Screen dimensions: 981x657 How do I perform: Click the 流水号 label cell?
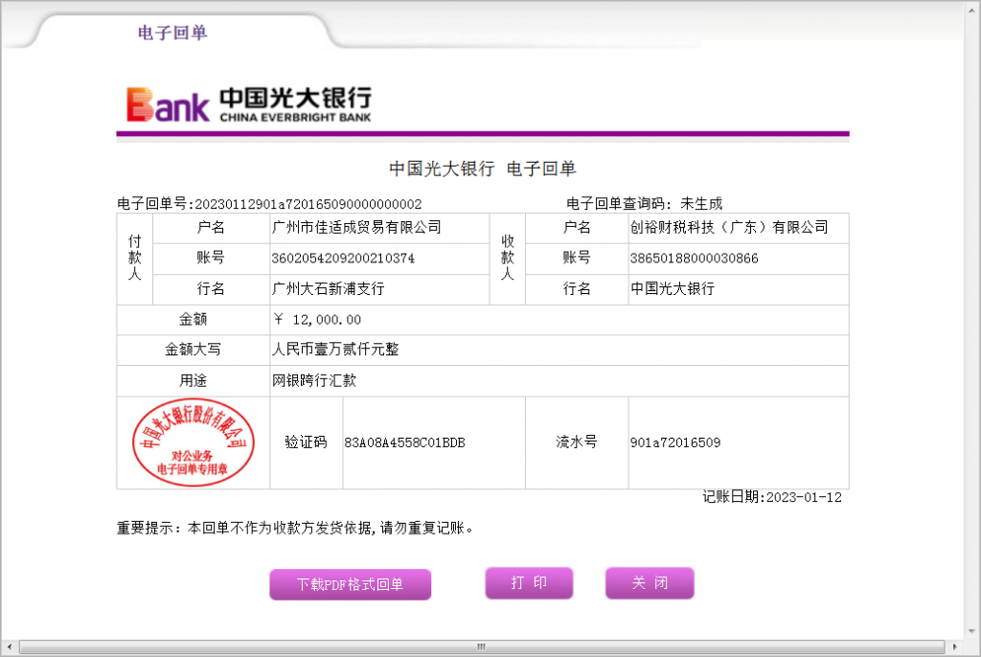pos(577,442)
